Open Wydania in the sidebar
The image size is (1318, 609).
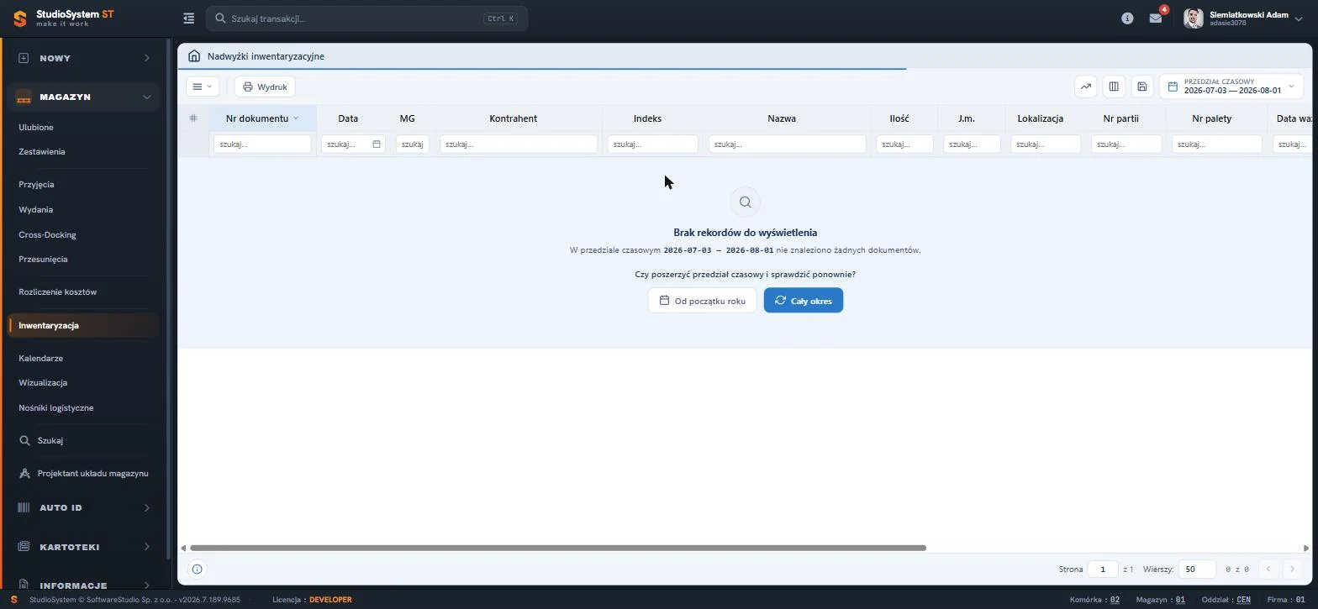click(x=35, y=210)
